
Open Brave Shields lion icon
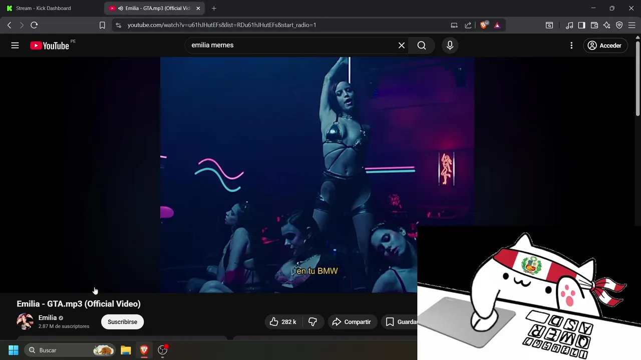pos(484,25)
